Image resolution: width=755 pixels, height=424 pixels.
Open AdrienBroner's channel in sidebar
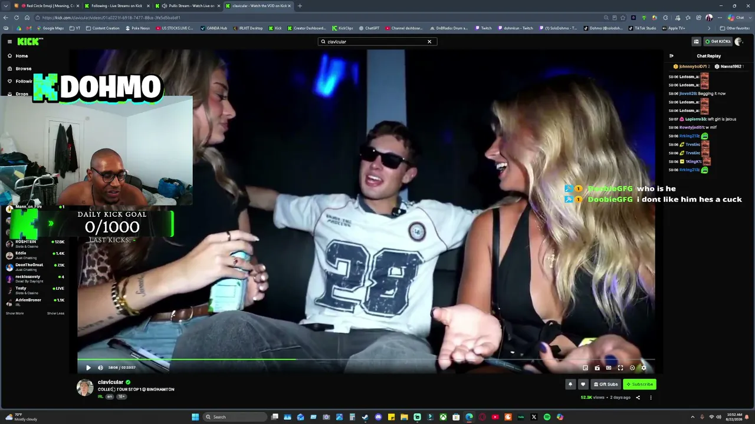point(35,302)
